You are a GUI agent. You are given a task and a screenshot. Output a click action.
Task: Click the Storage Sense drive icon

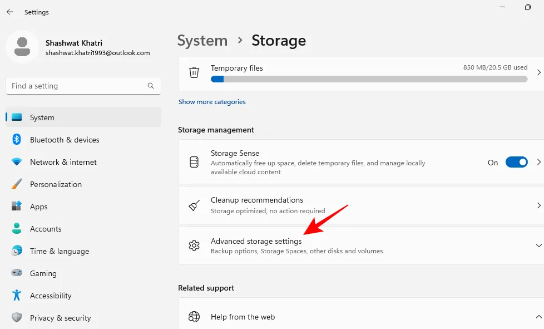194,162
